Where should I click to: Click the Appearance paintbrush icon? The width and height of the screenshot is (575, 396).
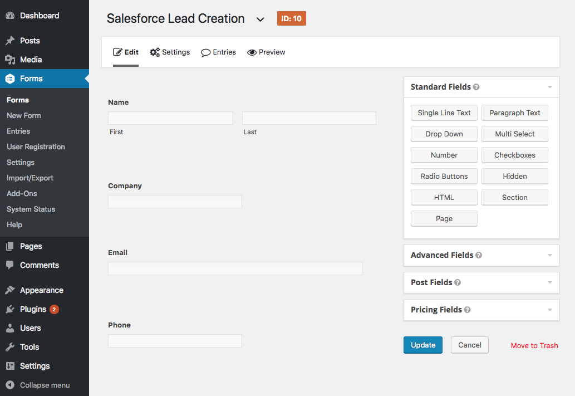tap(9, 290)
